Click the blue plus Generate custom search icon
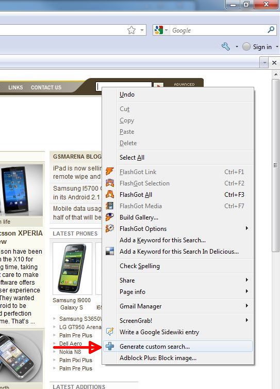Screen dimensions: 280x389 click(110, 346)
